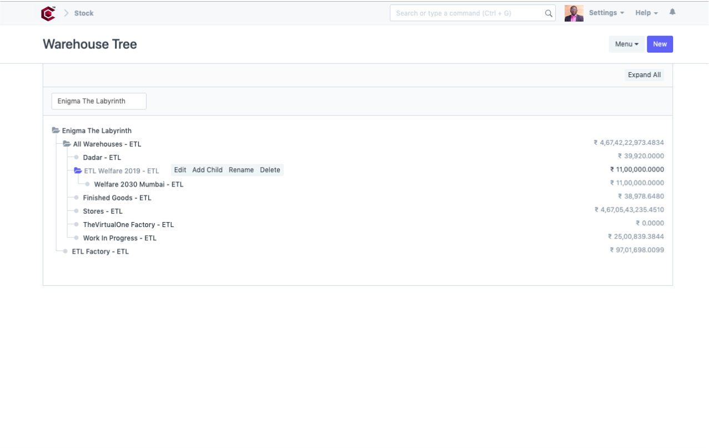Image resolution: width=709 pixels, height=448 pixels.
Task: Click the company filter input field
Action: coord(99,101)
